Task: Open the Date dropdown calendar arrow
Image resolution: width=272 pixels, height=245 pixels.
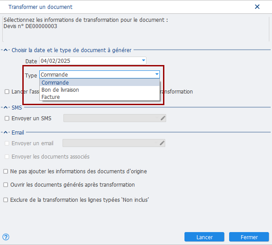Action: click(143, 61)
